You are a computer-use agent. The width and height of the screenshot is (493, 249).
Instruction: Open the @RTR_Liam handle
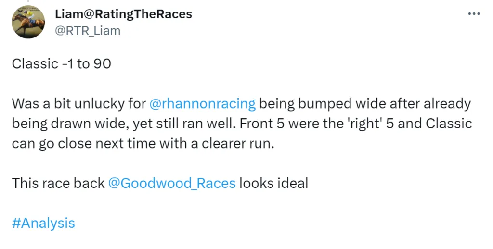coord(88,31)
